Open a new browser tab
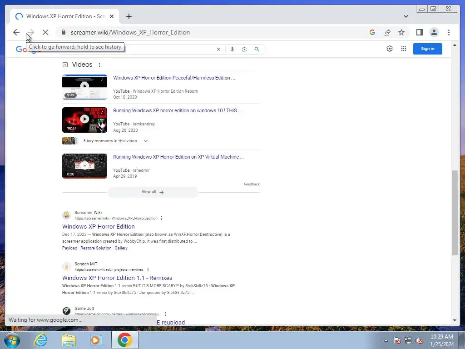This screenshot has height=349, width=465. [129, 16]
